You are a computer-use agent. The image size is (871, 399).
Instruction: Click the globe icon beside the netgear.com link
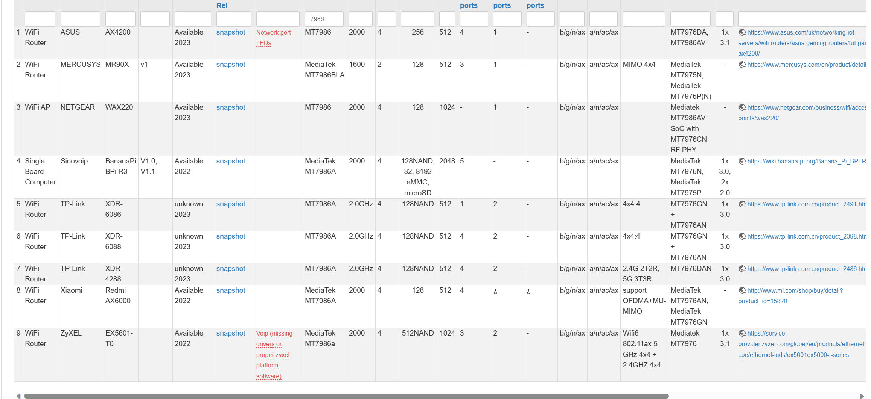(742, 108)
